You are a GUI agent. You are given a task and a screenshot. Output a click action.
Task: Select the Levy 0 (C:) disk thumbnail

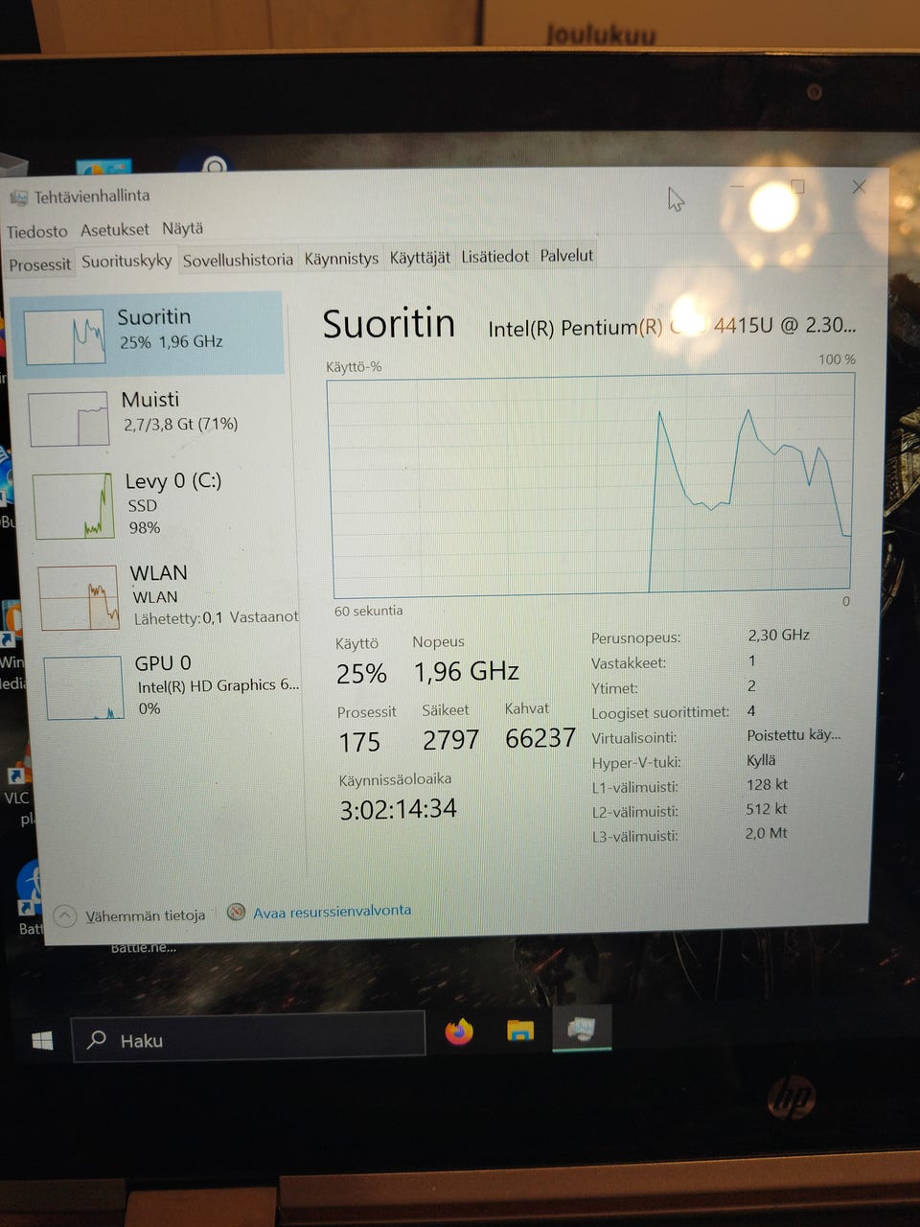point(74,505)
